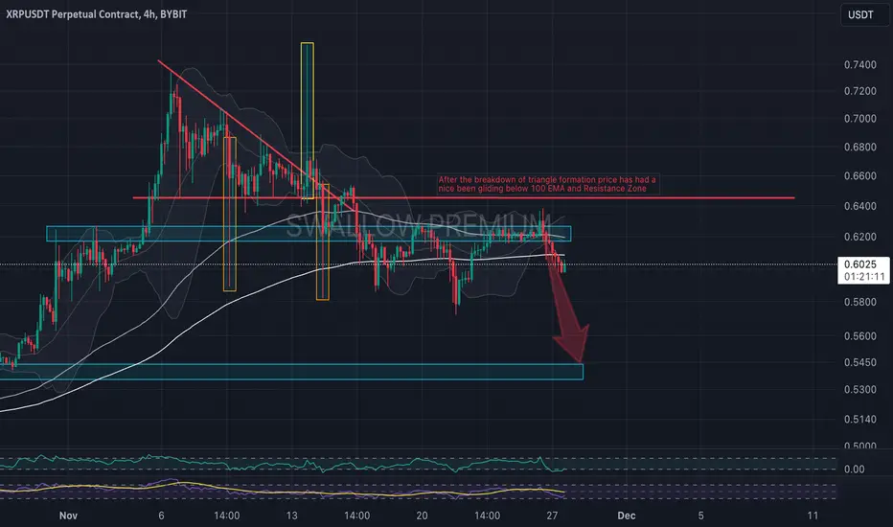Image resolution: width=893 pixels, height=527 pixels.
Task: Click the 0.6200 price axis label
Action: [860, 237]
